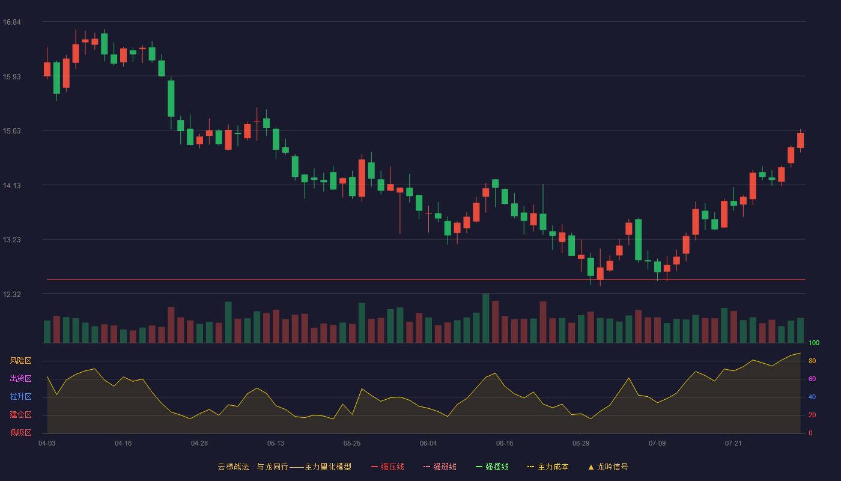
Task: Click the 12.32 price axis label
Action: pos(11,295)
